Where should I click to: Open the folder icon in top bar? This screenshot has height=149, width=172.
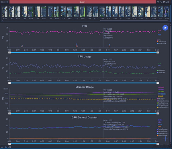[165, 2]
